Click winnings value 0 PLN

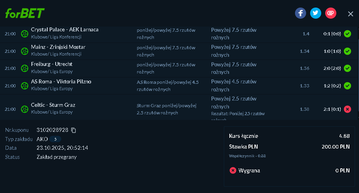click(x=343, y=171)
